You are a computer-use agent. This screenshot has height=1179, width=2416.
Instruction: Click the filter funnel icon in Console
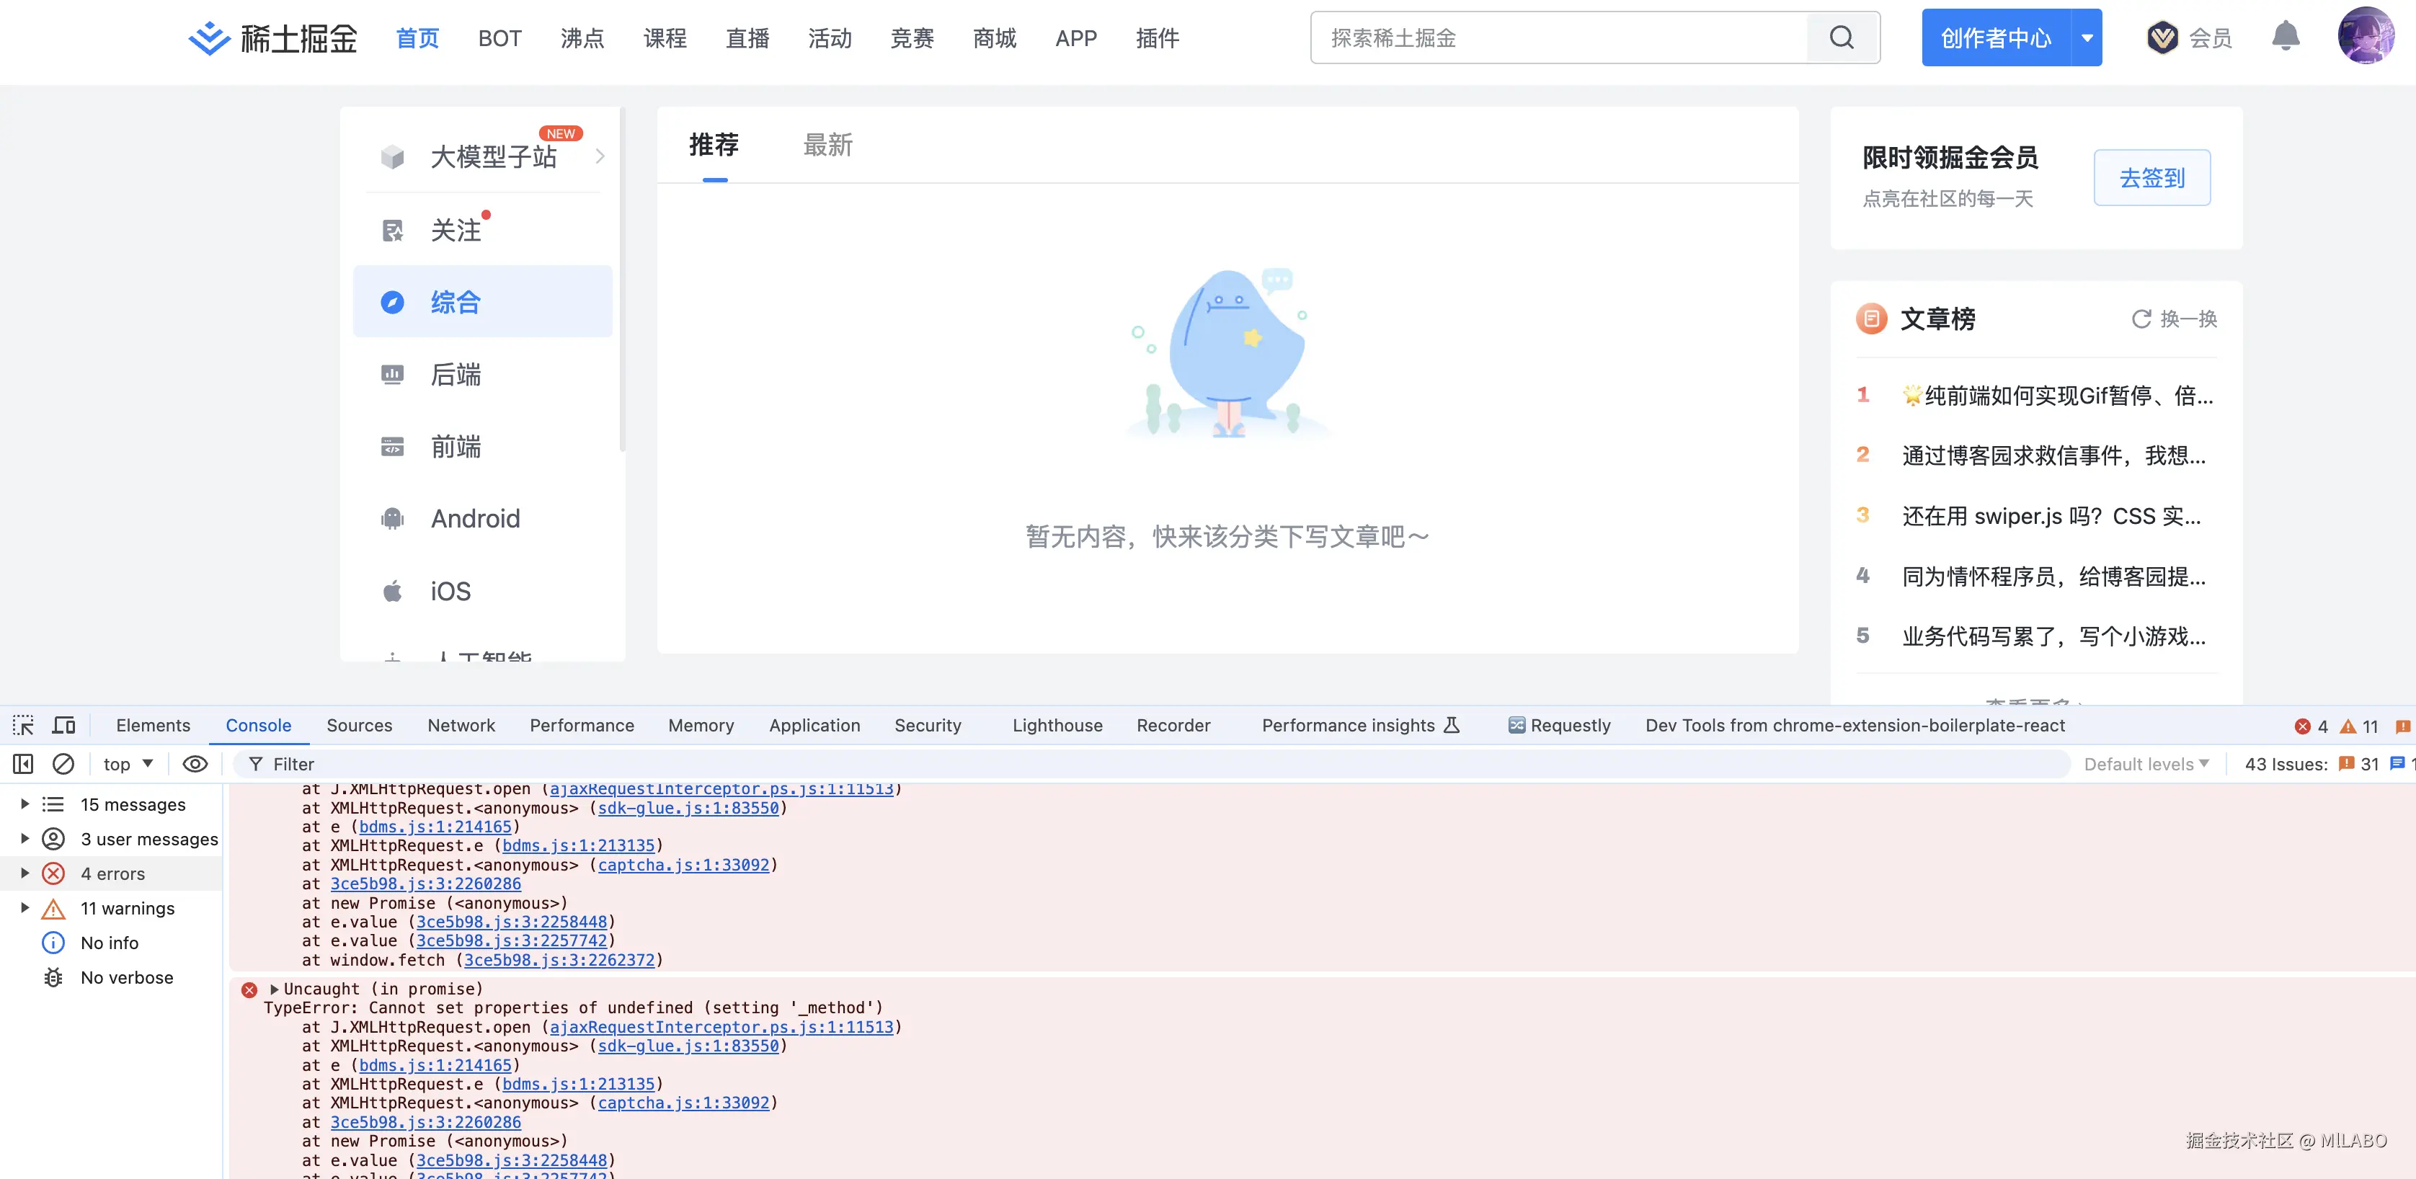[256, 763]
